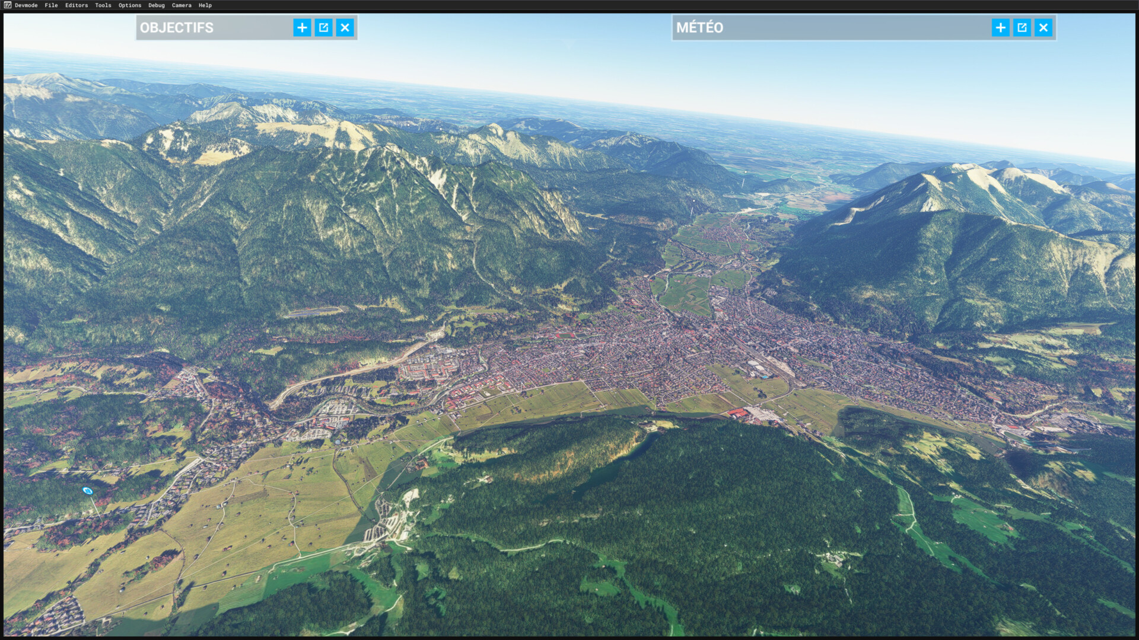
Task: Click the farther white marker near distant plains
Action: [746, 172]
